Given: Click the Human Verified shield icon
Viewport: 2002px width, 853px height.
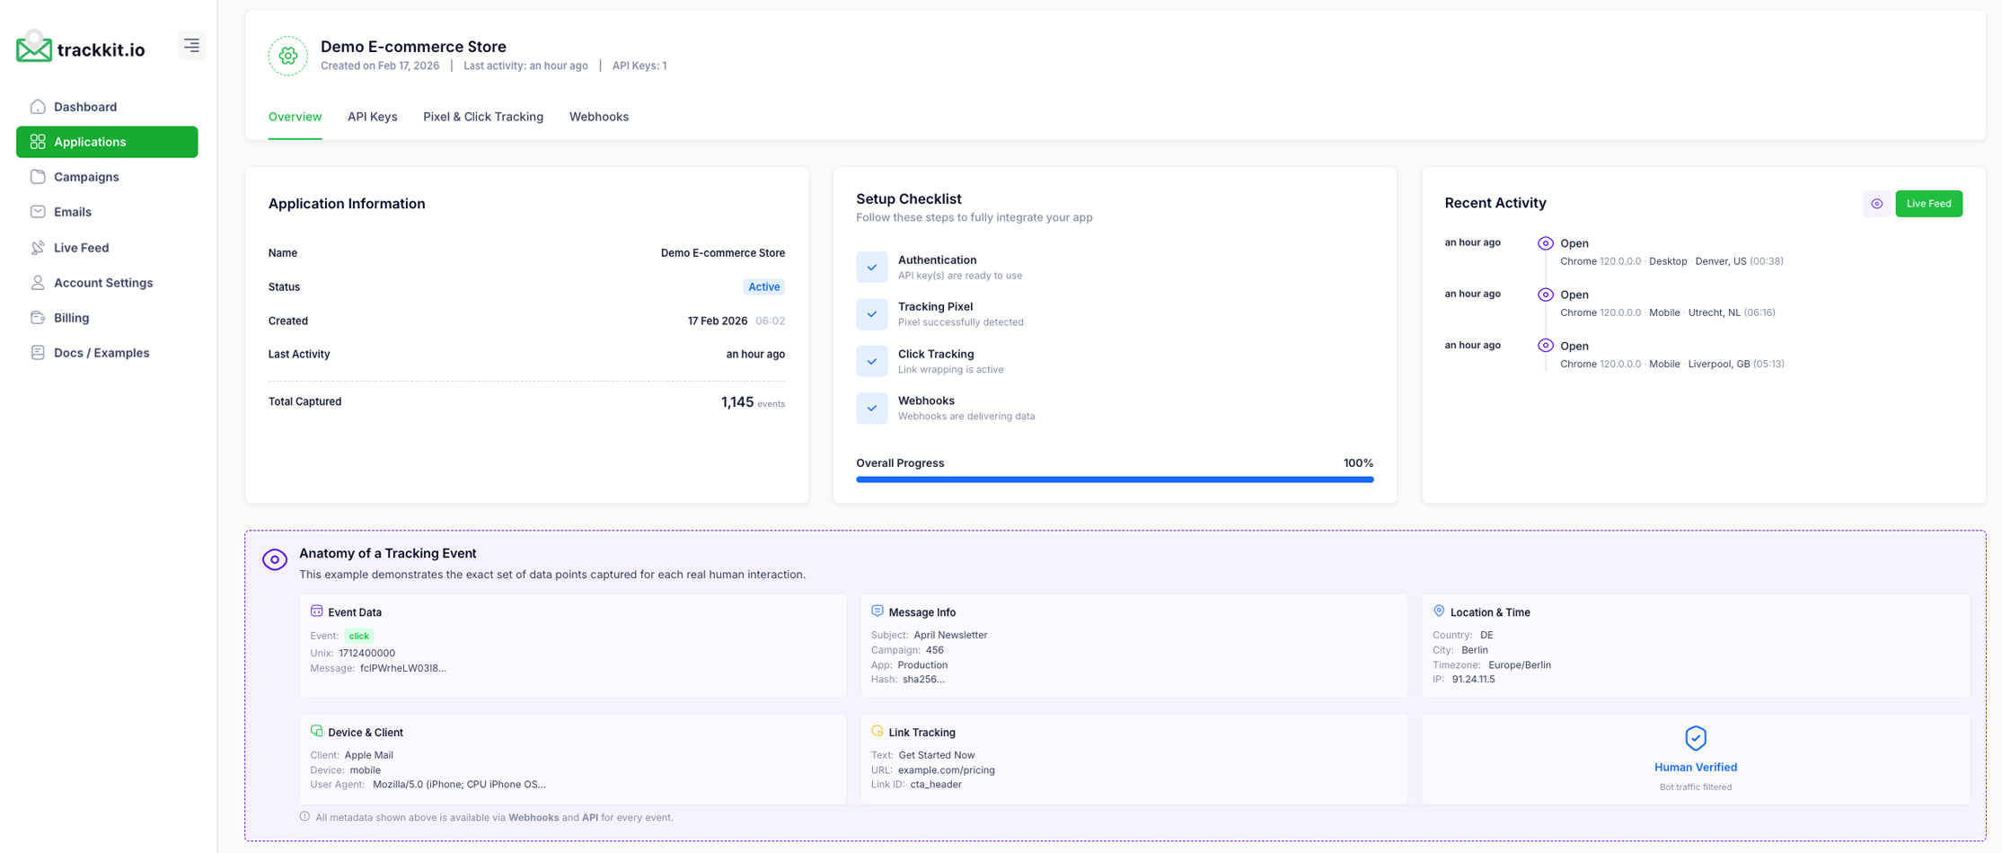Looking at the screenshot, I should tap(1695, 737).
